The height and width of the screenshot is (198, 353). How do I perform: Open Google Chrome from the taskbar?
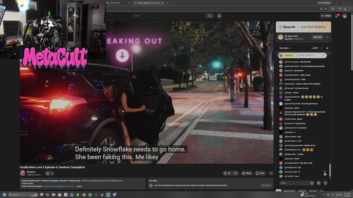[84, 195]
